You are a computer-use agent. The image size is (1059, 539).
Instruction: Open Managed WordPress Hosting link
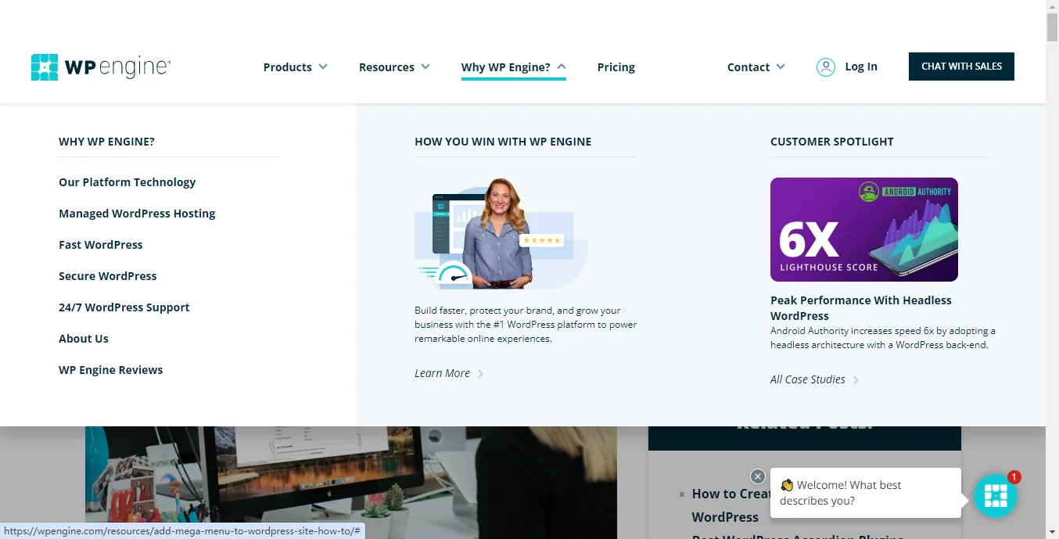[x=137, y=214]
